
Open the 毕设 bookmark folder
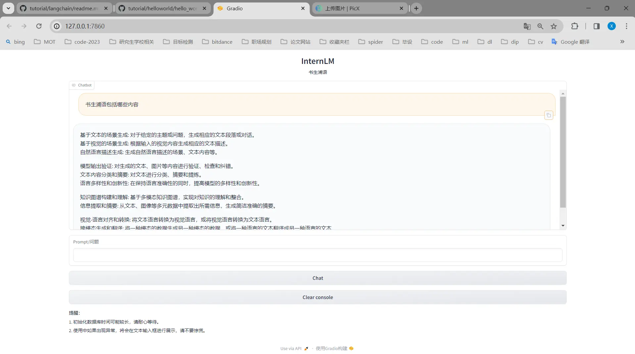coord(402,42)
